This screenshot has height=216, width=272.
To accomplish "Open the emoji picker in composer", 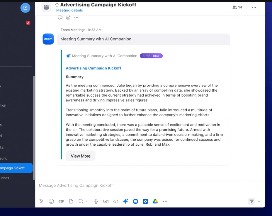I will tap(51, 201).
